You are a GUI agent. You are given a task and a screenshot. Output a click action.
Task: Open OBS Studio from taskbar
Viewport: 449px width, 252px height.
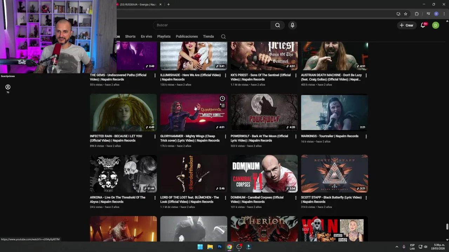click(239, 247)
